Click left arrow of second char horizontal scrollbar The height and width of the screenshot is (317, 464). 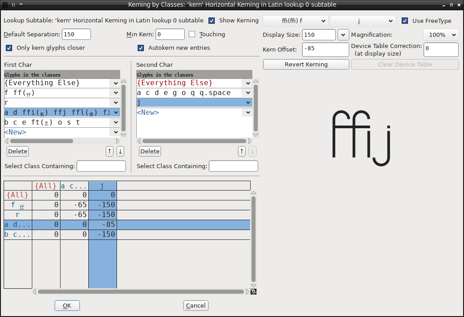(139, 141)
